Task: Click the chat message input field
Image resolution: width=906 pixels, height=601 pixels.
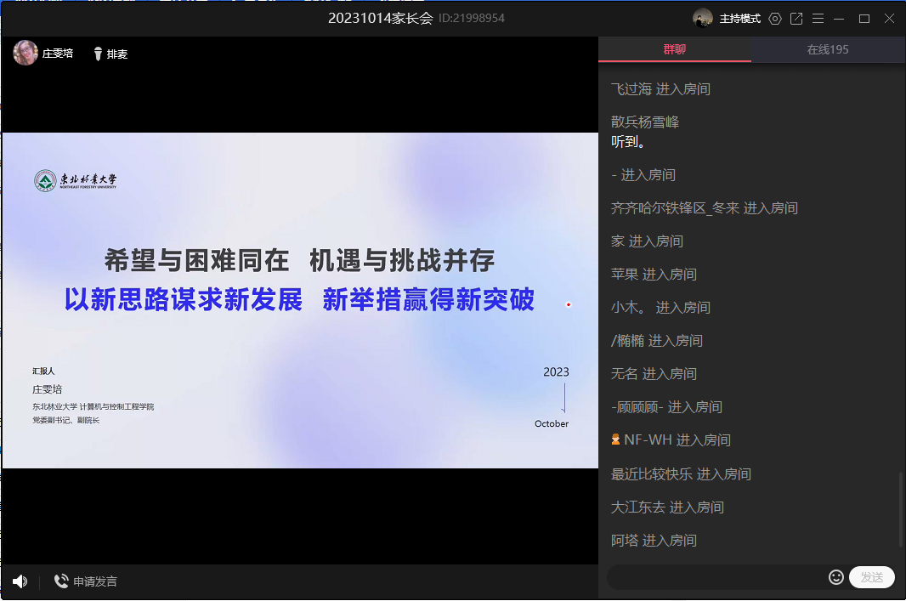Action: [x=714, y=577]
